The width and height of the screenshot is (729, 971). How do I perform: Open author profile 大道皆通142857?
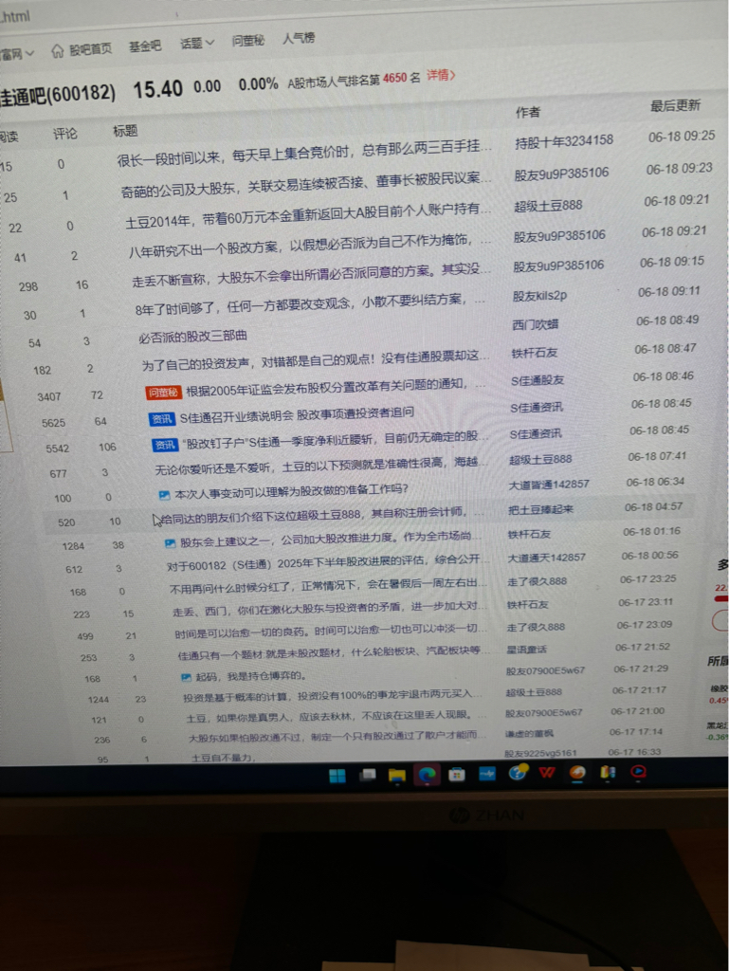point(549,485)
